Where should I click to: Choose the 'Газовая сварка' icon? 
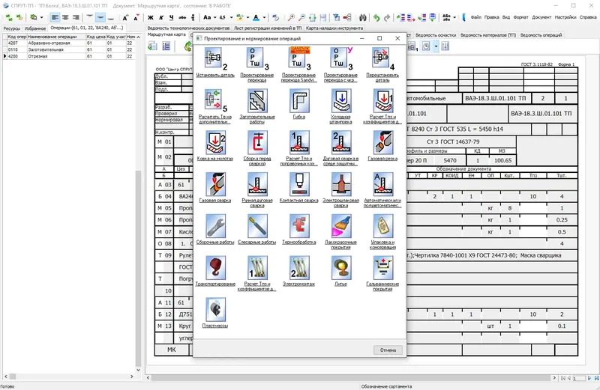[x=215, y=183]
